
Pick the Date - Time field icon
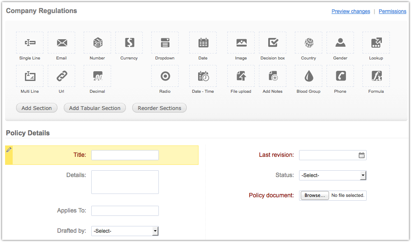pos(203,76)
